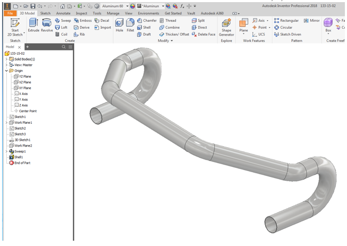Screen dimensions: 347x246
Task: Select the Rib tool
Action: [x=79, y=35]
